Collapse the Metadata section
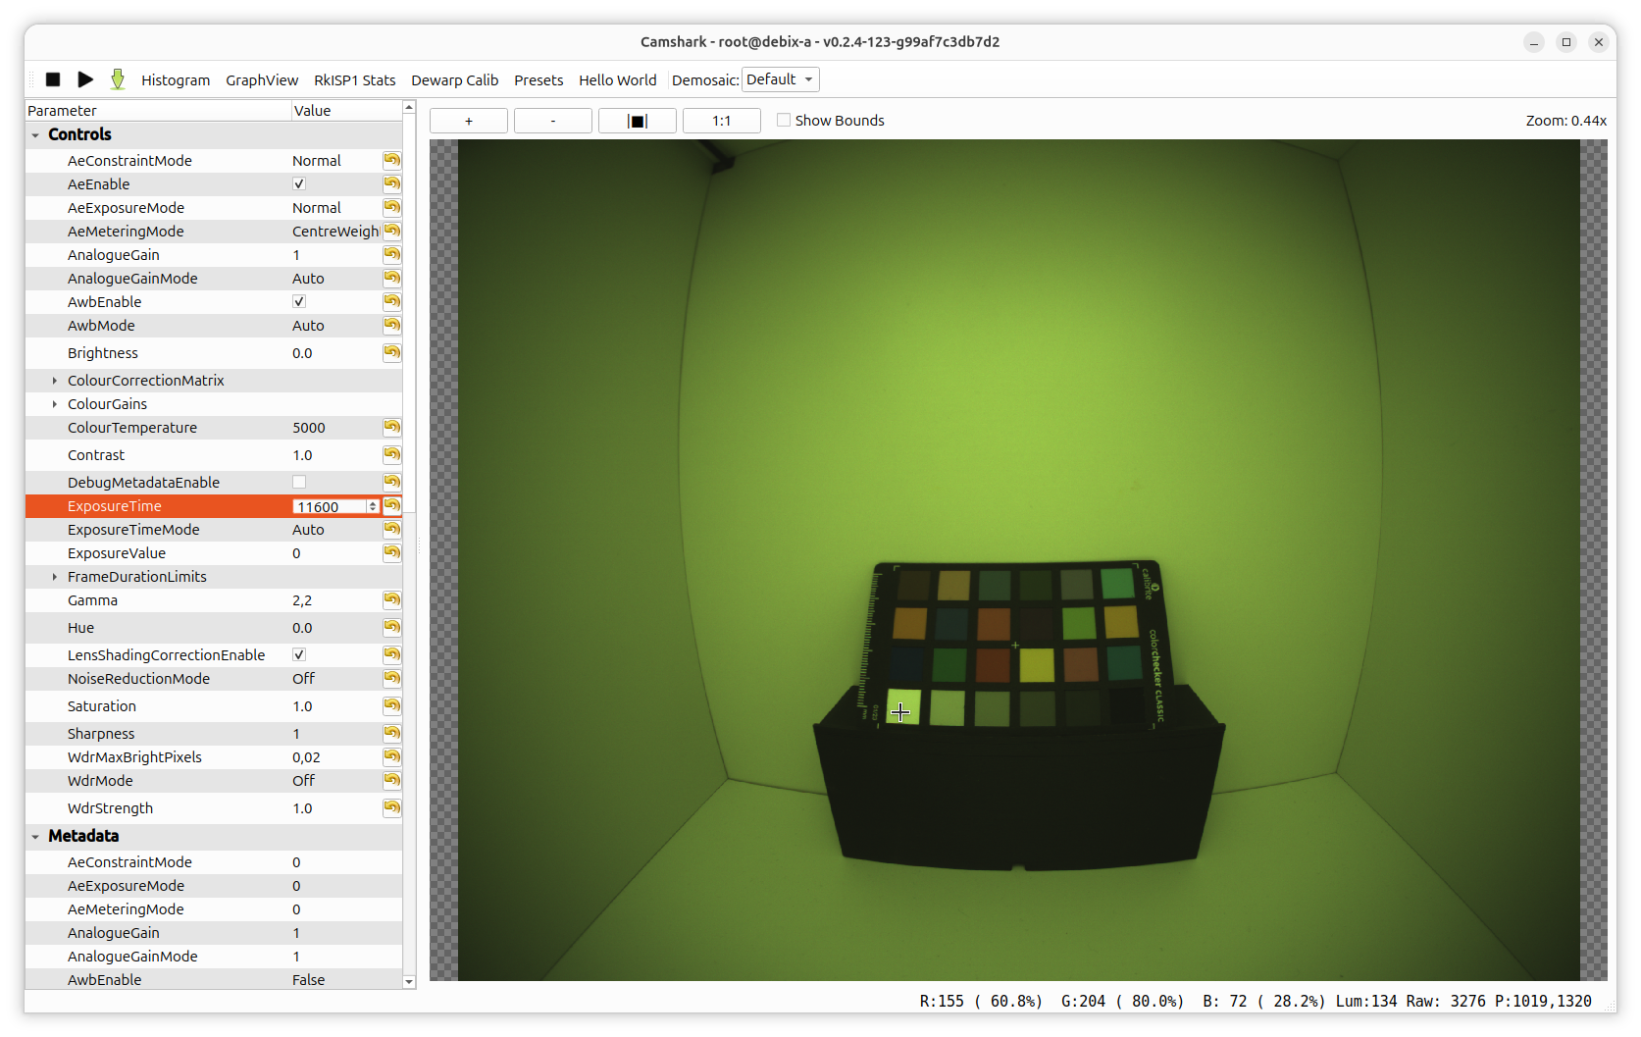 35,836
